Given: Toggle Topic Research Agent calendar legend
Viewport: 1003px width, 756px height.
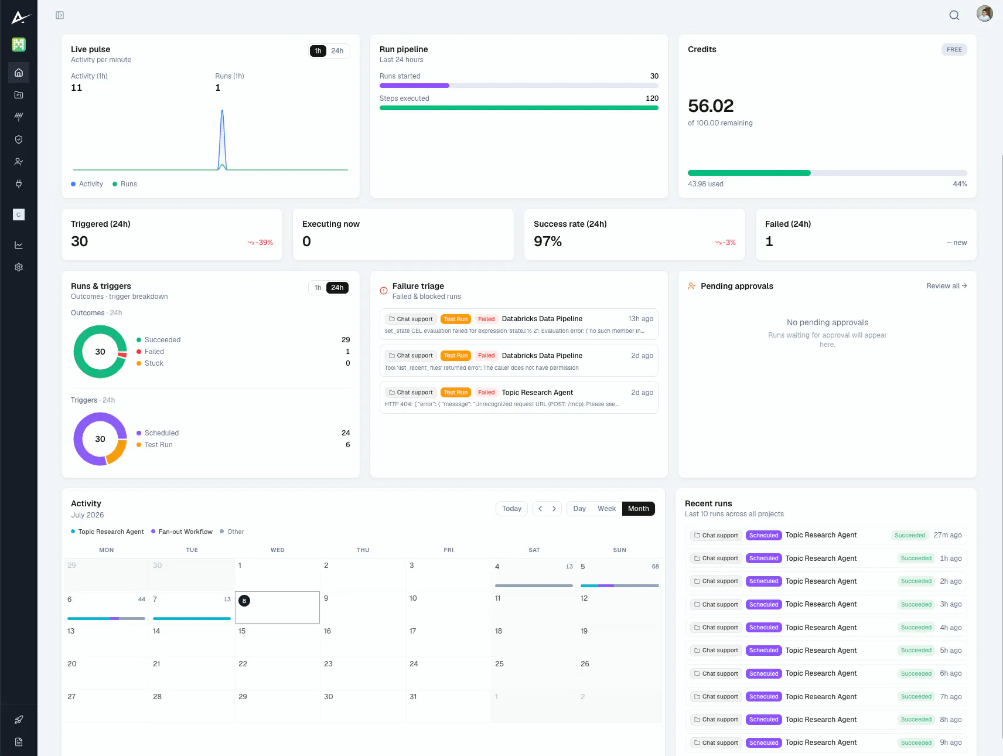Looking at the screenshot, I should coord(107,532).
